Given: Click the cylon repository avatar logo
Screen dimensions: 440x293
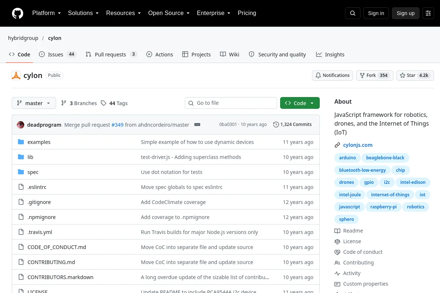Looking at the screenshot, I should 16,75.
